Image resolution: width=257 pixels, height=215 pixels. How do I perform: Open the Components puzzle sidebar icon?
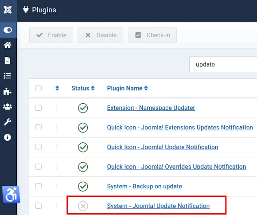click(x=8, y=91)
